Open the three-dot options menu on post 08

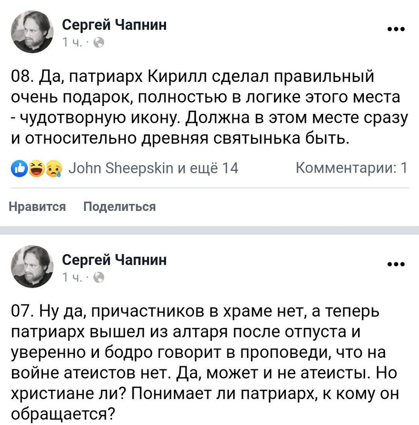[x=395, y=30]
